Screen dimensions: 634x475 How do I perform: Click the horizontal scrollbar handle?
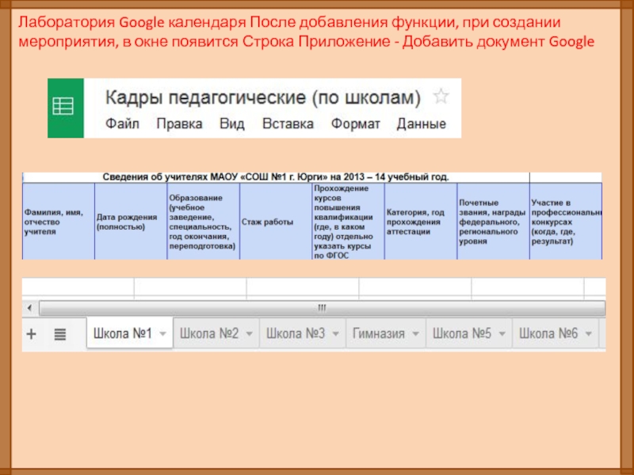click(321, 308)
